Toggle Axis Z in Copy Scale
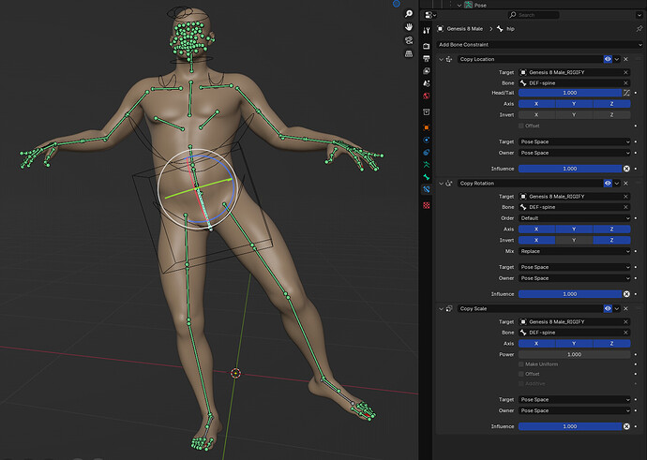This screenshot has height=460, width=647. (611, 343)
